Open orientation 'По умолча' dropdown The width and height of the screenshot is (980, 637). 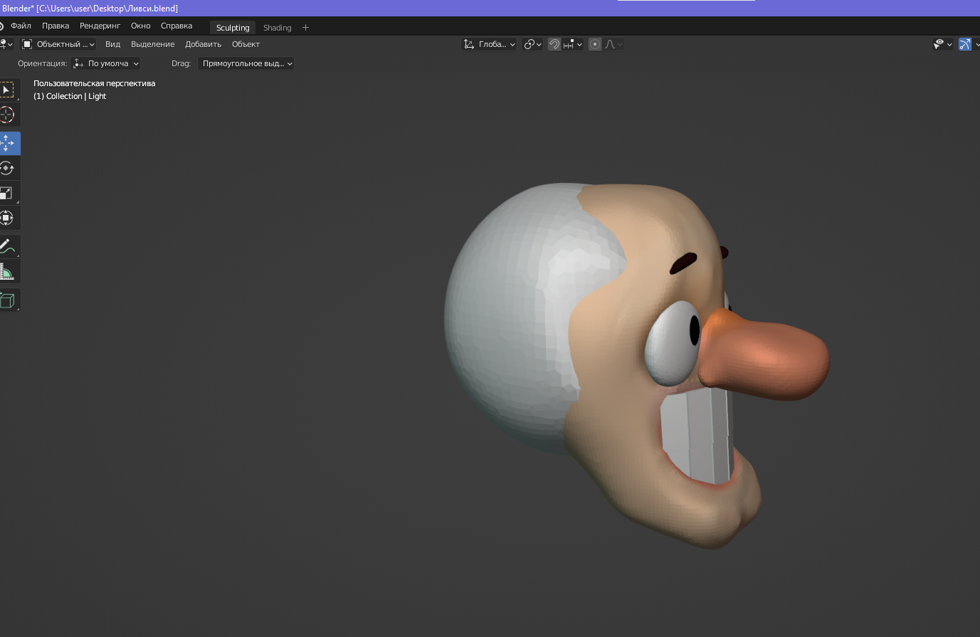(106, 63)
